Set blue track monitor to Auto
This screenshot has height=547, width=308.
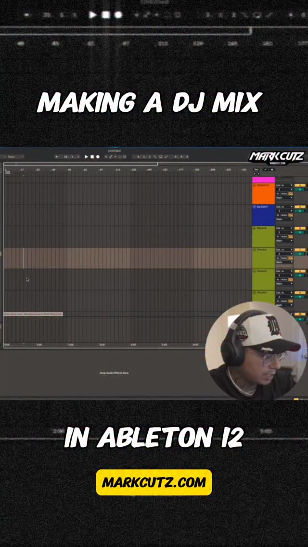coord(284,215)
